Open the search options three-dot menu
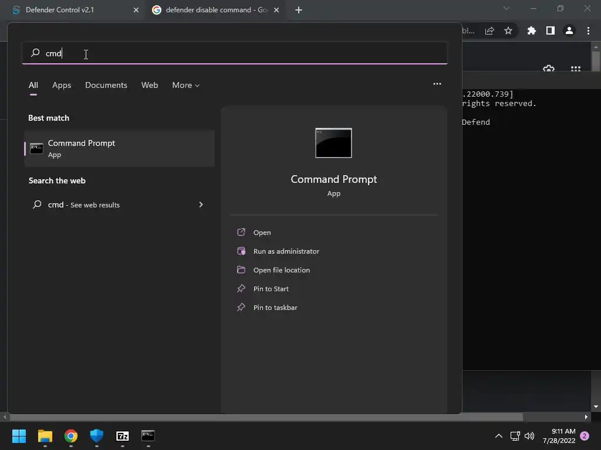This screenshot has height=450, width=601. point(437,84)
